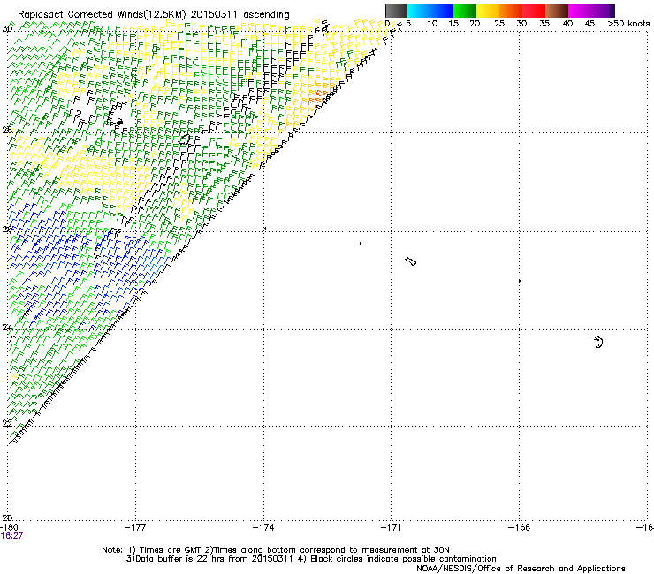Click the green 15-20 knots color swatch

(465, 11)
